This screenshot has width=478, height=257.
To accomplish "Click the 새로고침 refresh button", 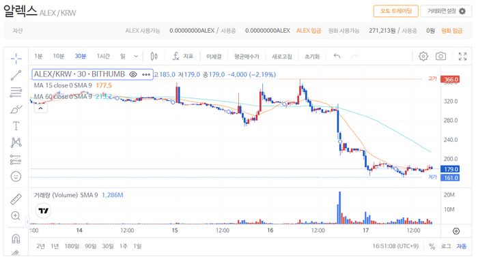I will coord(281,57).
